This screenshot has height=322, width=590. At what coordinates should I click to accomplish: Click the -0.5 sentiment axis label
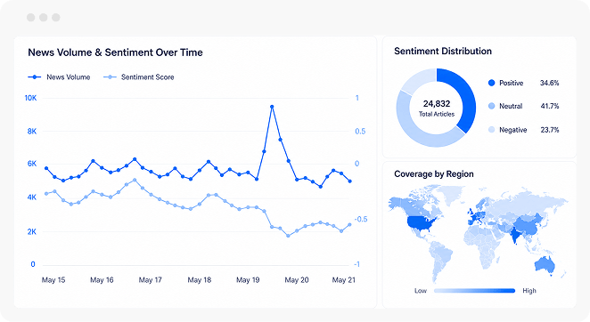click(360, 219)
